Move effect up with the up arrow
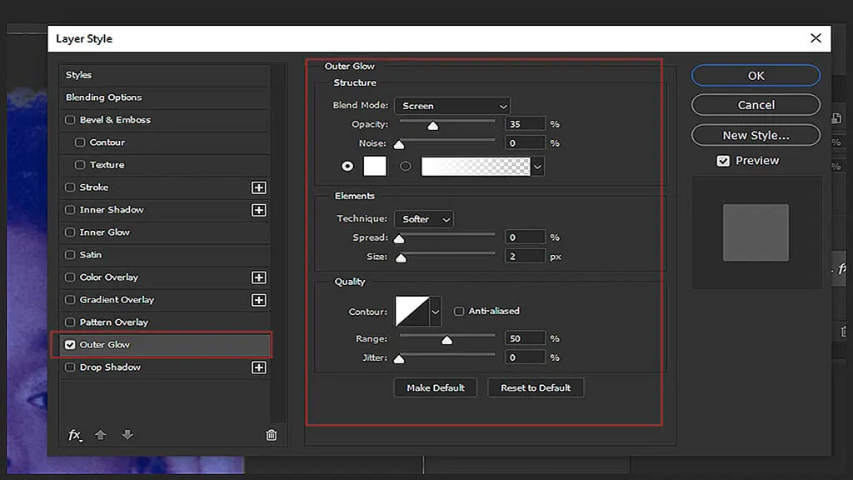This screenshot has height=480, width=853. (x=100, y=434)
